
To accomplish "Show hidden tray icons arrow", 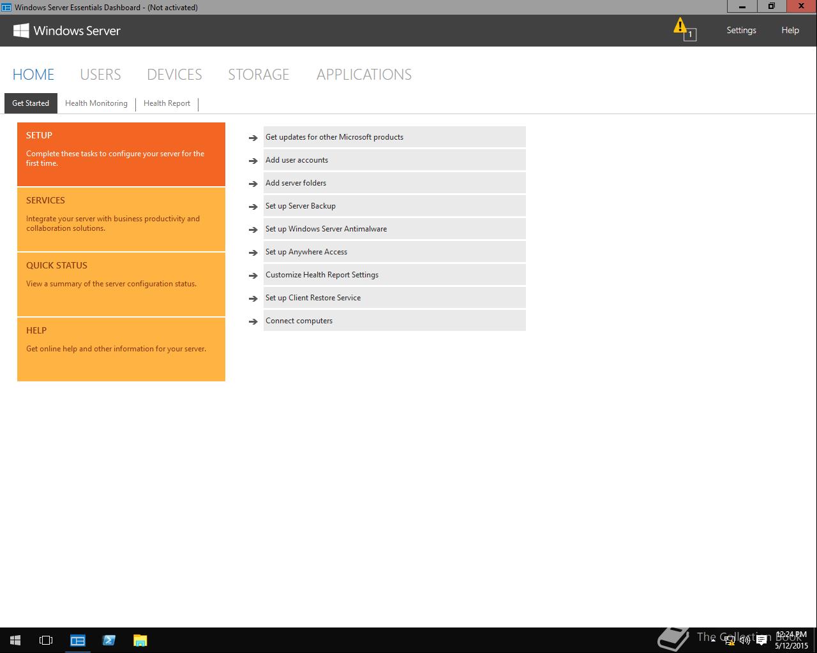I will click(x=713, y=640).
